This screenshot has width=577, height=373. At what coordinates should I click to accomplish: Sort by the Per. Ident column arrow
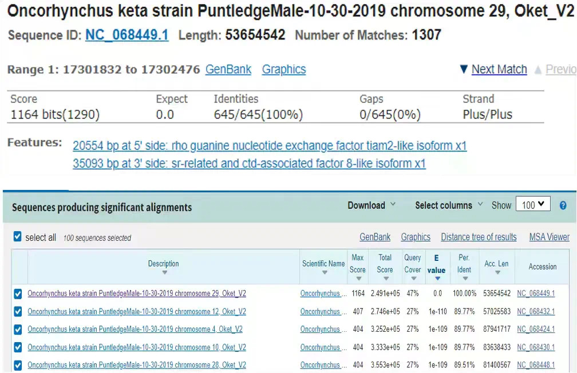(465, 279)
